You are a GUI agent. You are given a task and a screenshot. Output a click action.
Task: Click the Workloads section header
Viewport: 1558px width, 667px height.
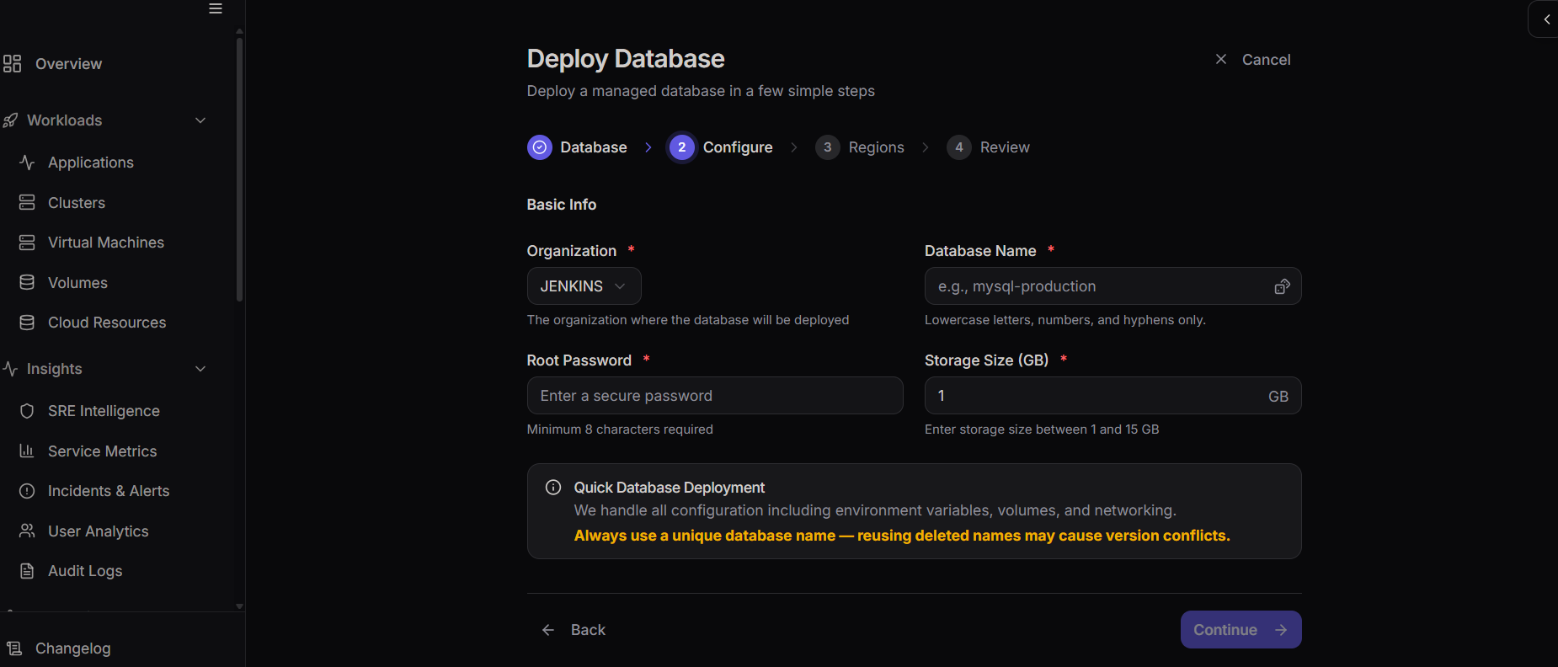click(x=105, y=120)
